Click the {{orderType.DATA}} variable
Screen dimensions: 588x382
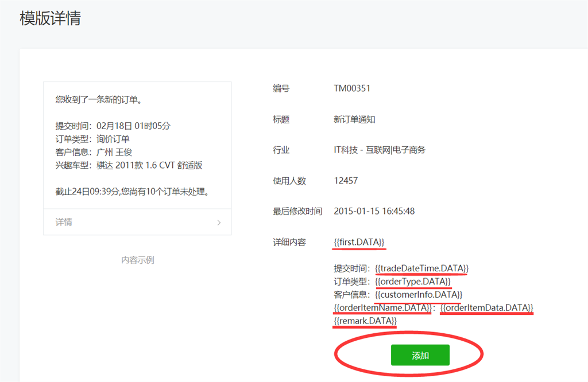pos(413,281)
